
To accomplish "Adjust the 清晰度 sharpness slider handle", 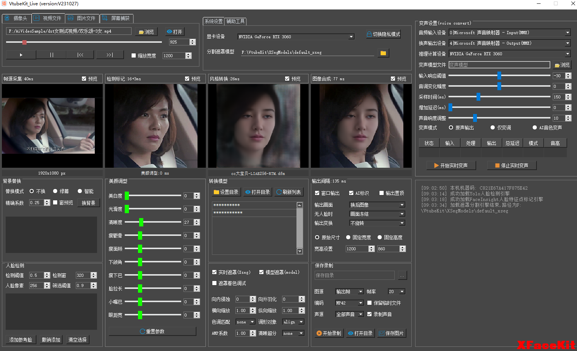I will (x=141, y=222).
